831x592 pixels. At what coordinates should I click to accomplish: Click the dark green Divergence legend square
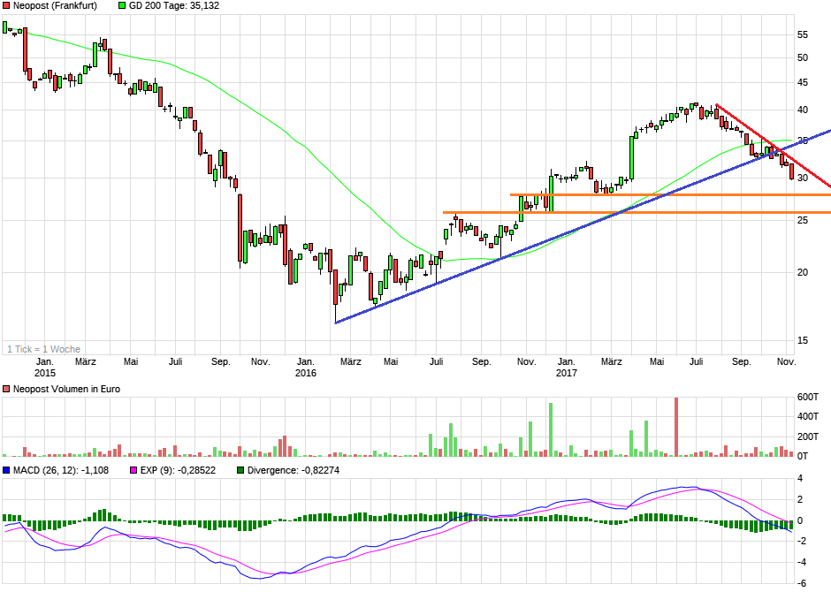click(x=240, y=470)
